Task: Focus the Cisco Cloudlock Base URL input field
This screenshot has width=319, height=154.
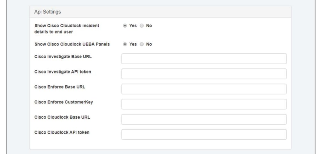Action: click(204, 119)
